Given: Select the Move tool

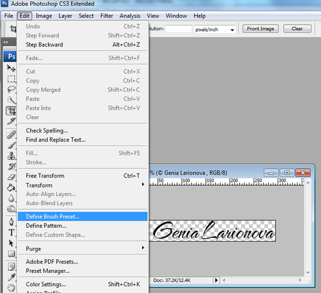Looking at the screenshot, I should coord(11,68).
